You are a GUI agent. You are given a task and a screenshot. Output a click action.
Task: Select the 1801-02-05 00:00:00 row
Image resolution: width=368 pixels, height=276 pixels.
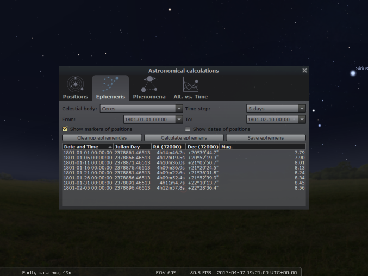coord(184,188)
